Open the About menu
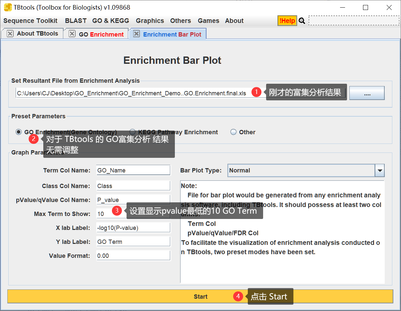The width and height of the screenshot is (401, 311). [234, 21]
